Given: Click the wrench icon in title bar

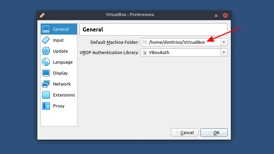Looking at the screenshot, I should tap(42, 15).
